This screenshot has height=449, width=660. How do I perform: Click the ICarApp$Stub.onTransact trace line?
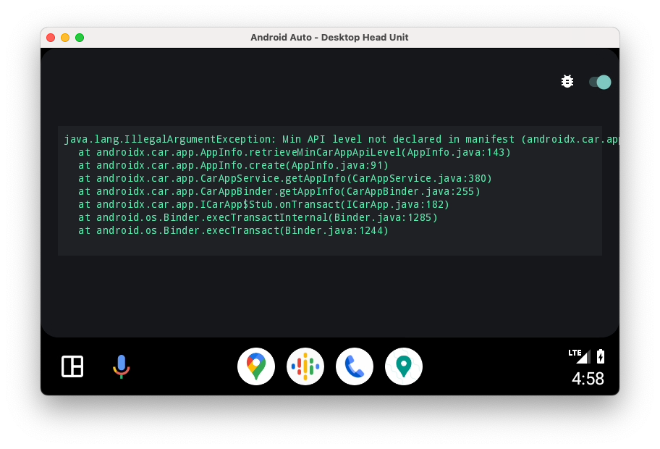pyautogui.click(x=264, y=205)
